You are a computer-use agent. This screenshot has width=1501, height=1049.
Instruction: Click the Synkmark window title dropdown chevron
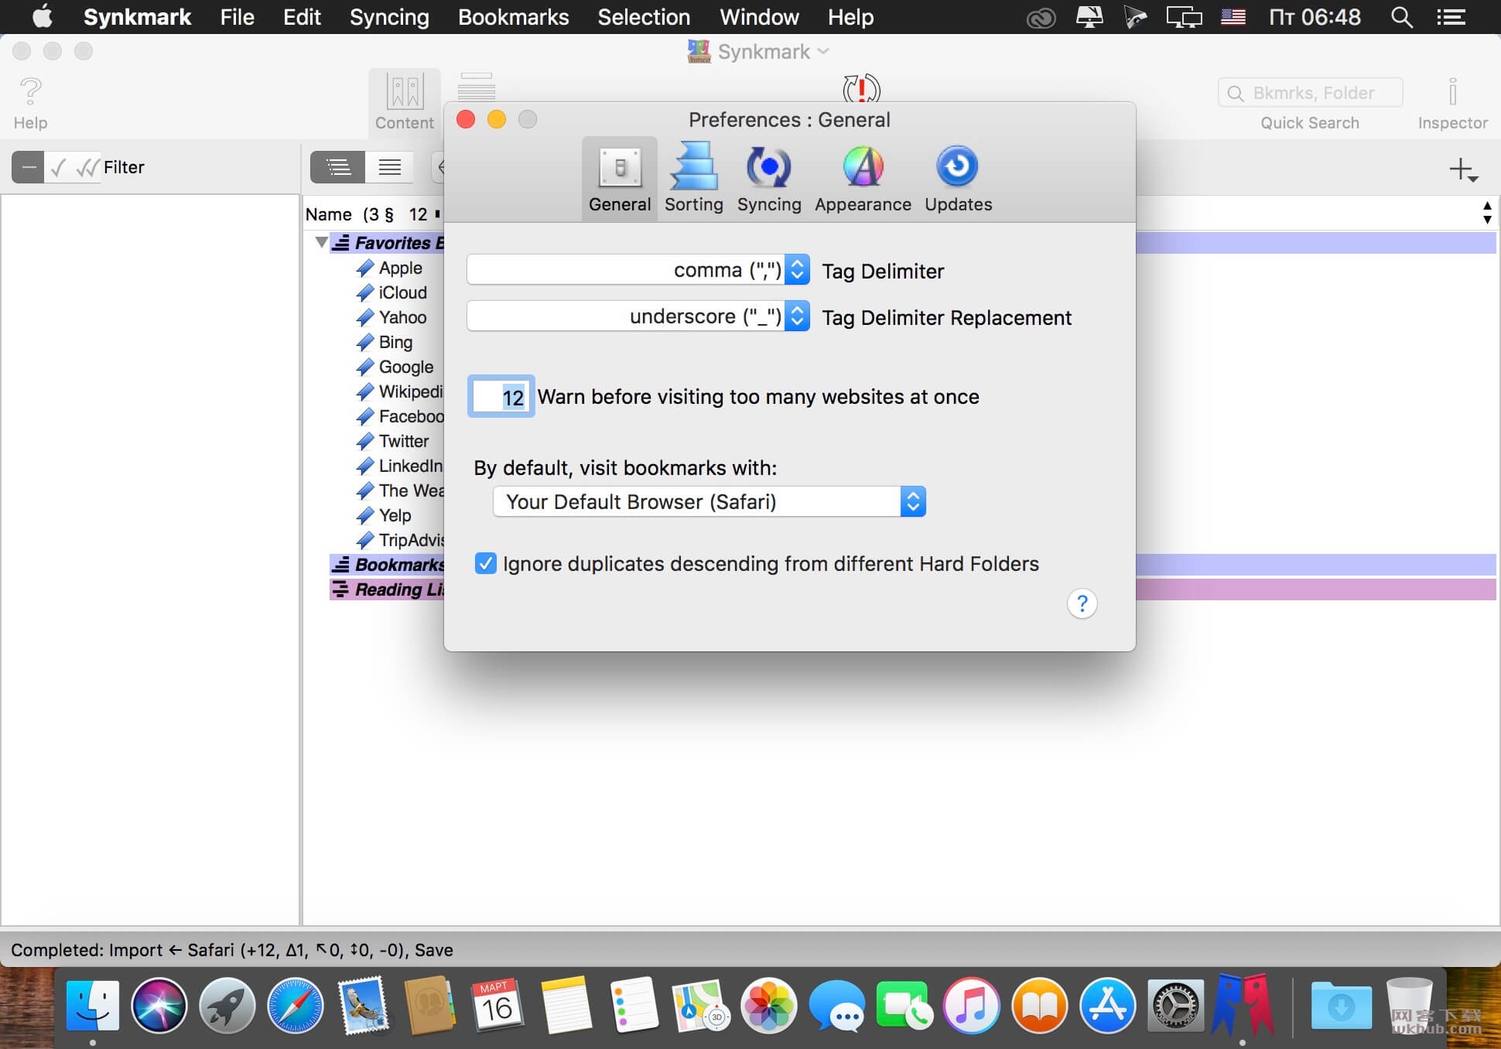[x=823, y=51]
